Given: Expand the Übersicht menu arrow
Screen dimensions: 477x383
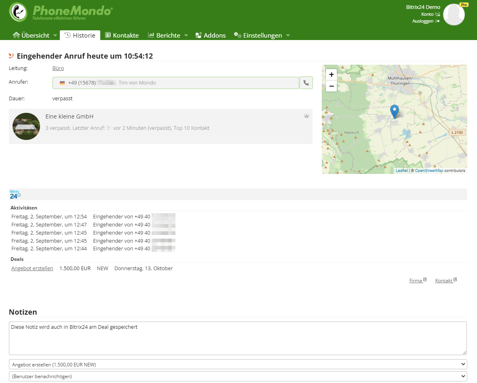Looking at the screenshot, I should [55, 36].
